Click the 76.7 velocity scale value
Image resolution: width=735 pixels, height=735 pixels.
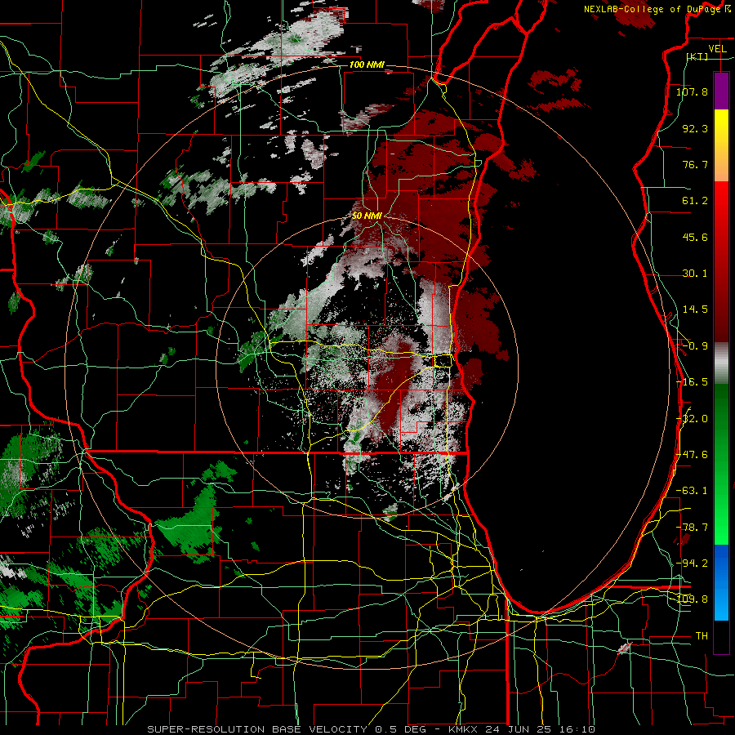coord(695,164)
